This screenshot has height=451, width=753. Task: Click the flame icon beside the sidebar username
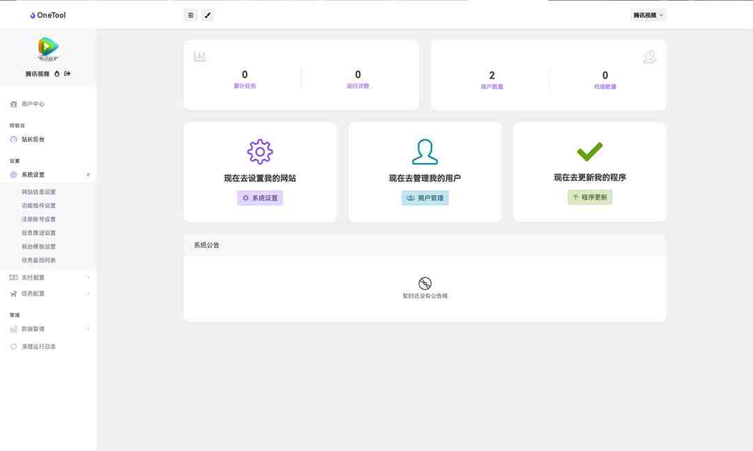pos(57,73)
